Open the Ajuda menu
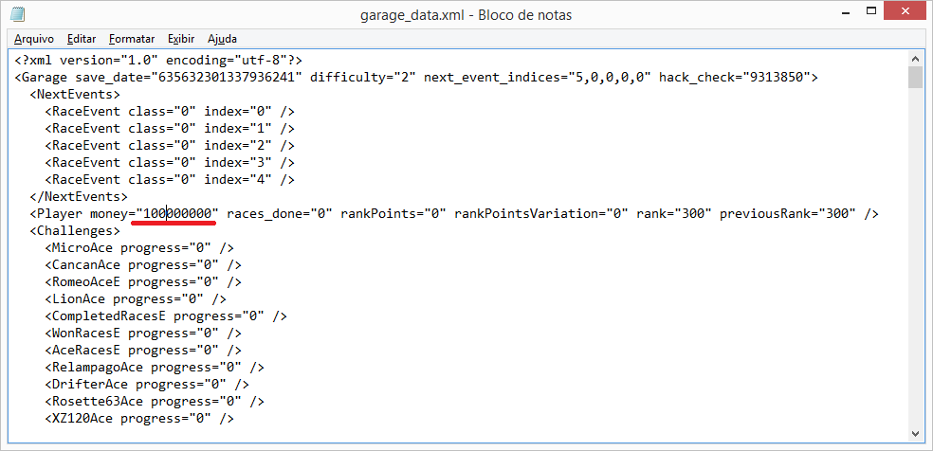 tap(222, 39)
